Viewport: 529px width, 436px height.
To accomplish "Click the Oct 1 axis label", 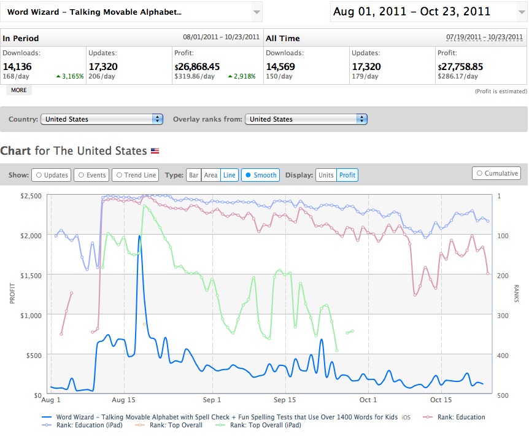I will [368, 400].
